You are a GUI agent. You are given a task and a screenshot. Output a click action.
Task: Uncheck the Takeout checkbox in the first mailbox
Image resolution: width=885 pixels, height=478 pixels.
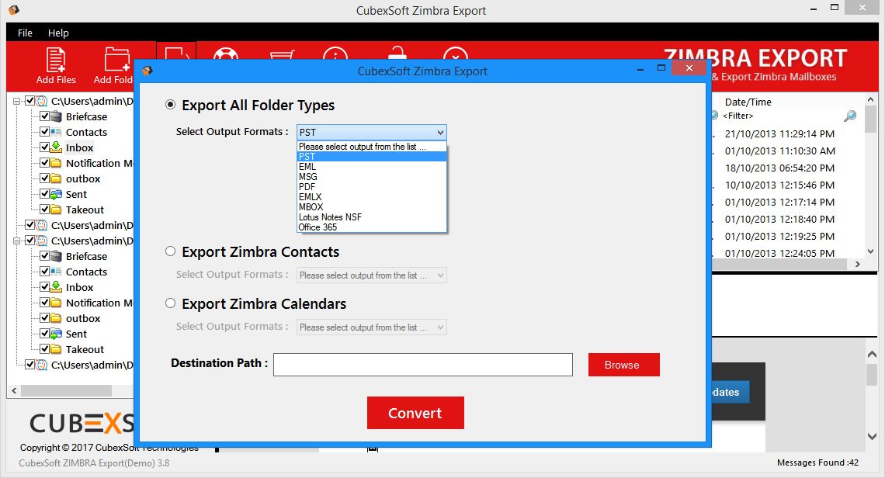(44, 210)
